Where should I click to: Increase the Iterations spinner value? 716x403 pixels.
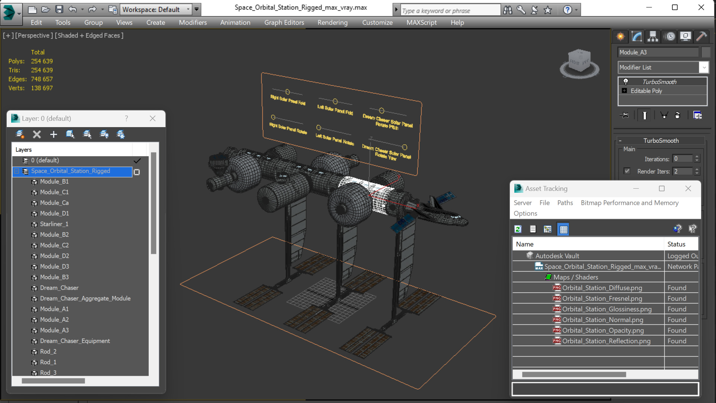tap(697, 157)
